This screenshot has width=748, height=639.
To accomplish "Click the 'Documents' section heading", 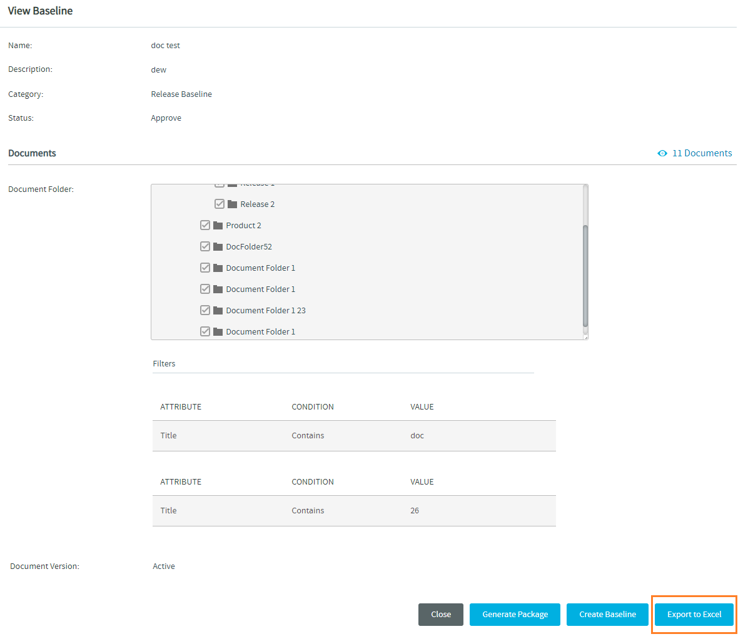I will pos(32,153).
